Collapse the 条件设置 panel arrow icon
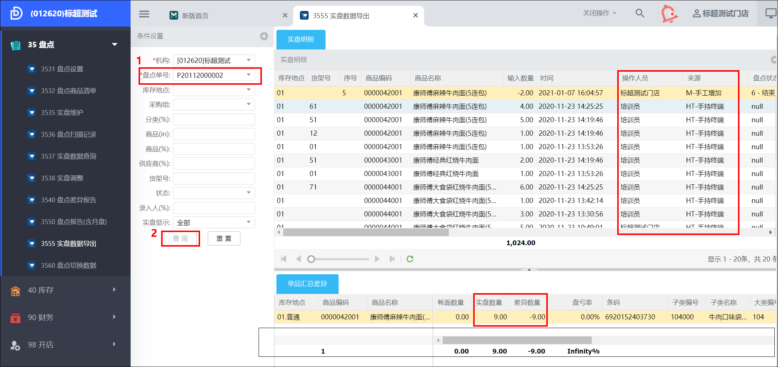This screenshot has width=778, height=367. (264, 36)
